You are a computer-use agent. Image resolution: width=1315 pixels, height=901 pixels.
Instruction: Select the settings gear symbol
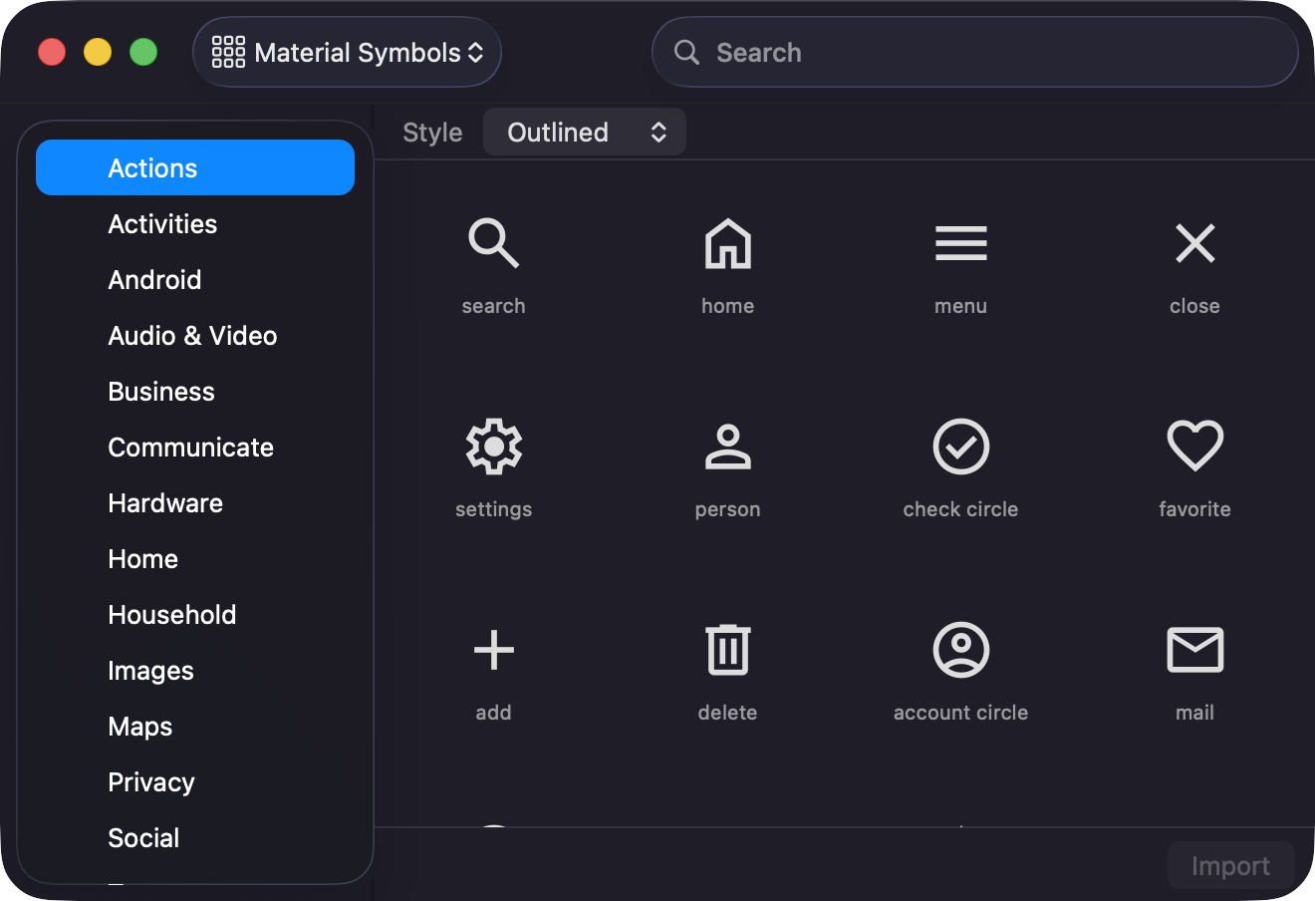point(493,447)
